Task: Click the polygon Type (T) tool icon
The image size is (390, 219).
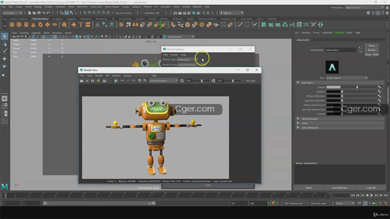Action: click(x=81, y=25)
